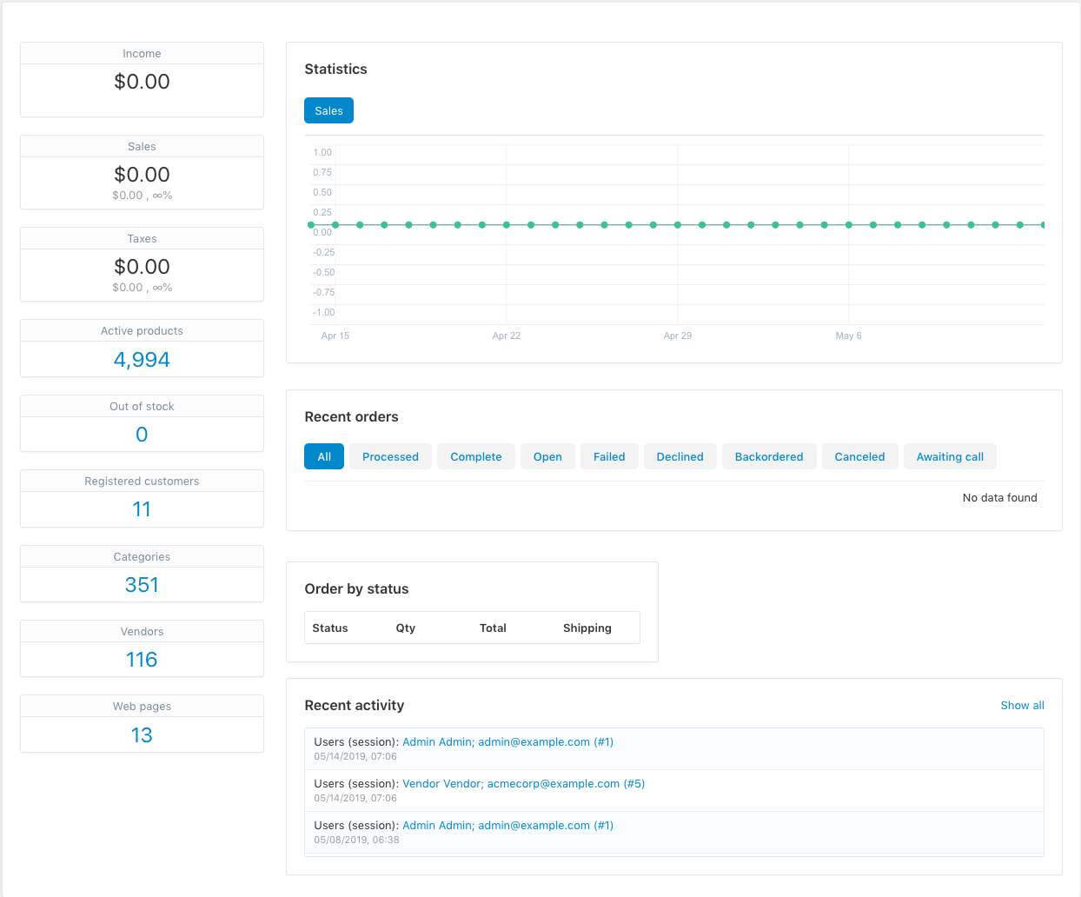Filter recent orders by "Failed"
Screen dimensions: 1081x897
tap(609, 455)
